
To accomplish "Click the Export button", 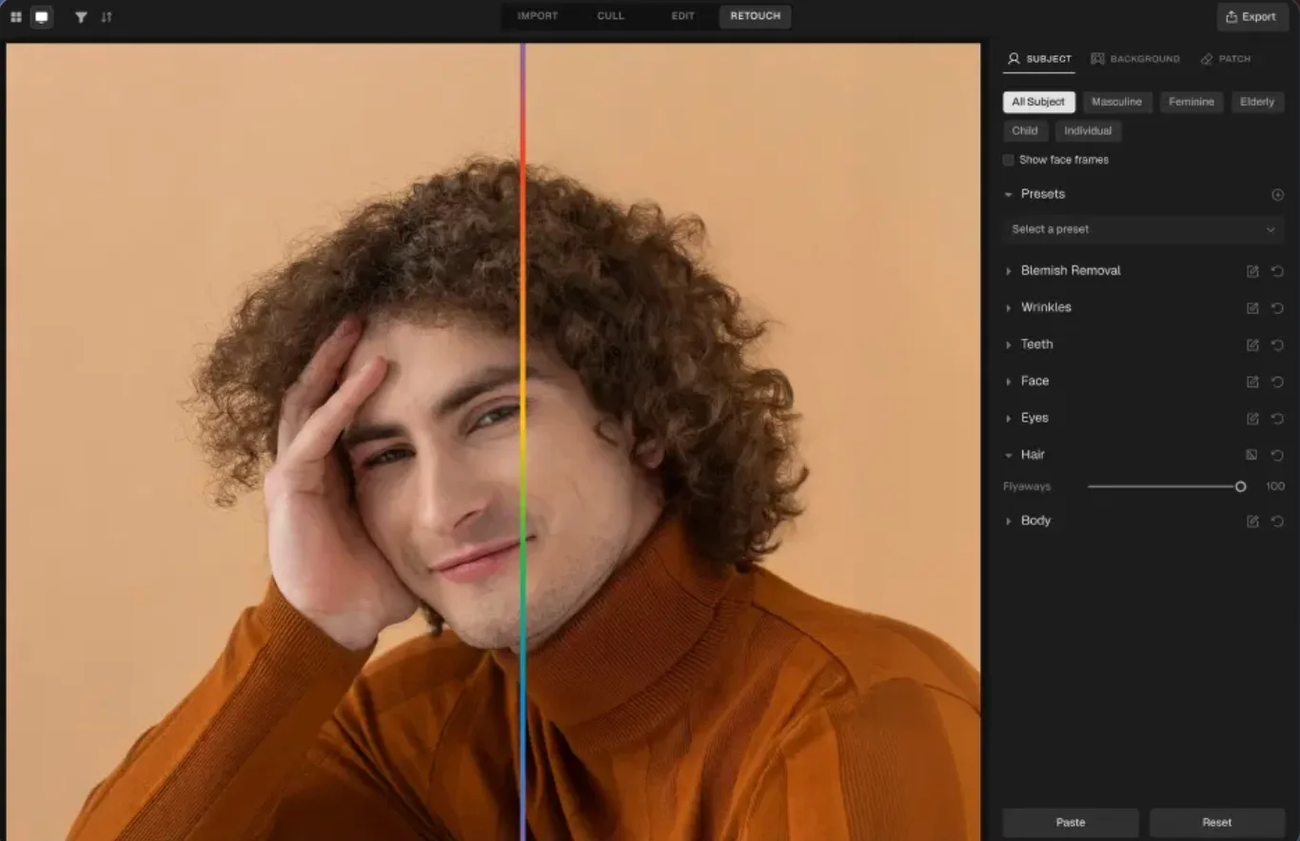I will tap(1251, 16).
